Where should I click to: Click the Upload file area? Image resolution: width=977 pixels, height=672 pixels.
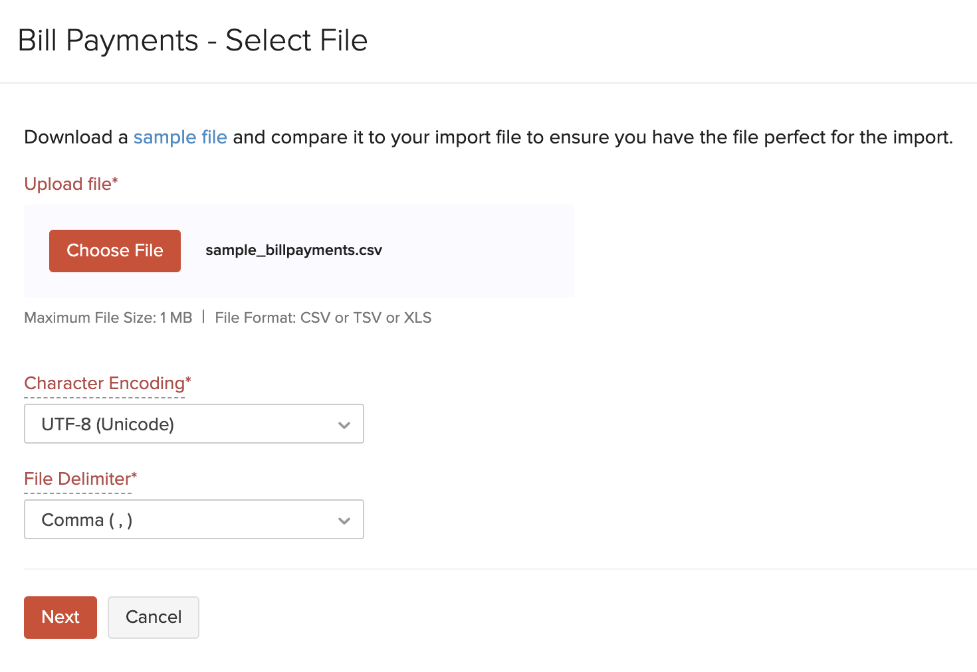[299, 250]
